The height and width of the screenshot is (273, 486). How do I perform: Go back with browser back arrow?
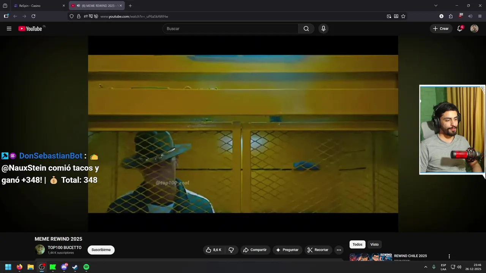[15, 16]
